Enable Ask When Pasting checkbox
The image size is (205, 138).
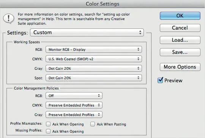[x=93, y=124]
